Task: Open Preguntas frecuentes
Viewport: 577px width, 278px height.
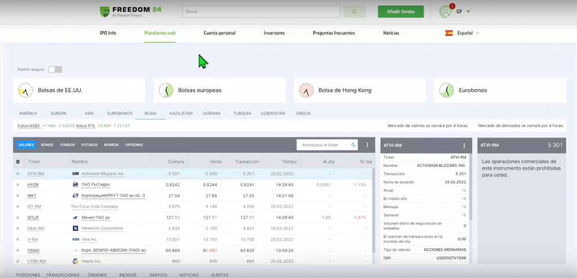Action: 334,33
